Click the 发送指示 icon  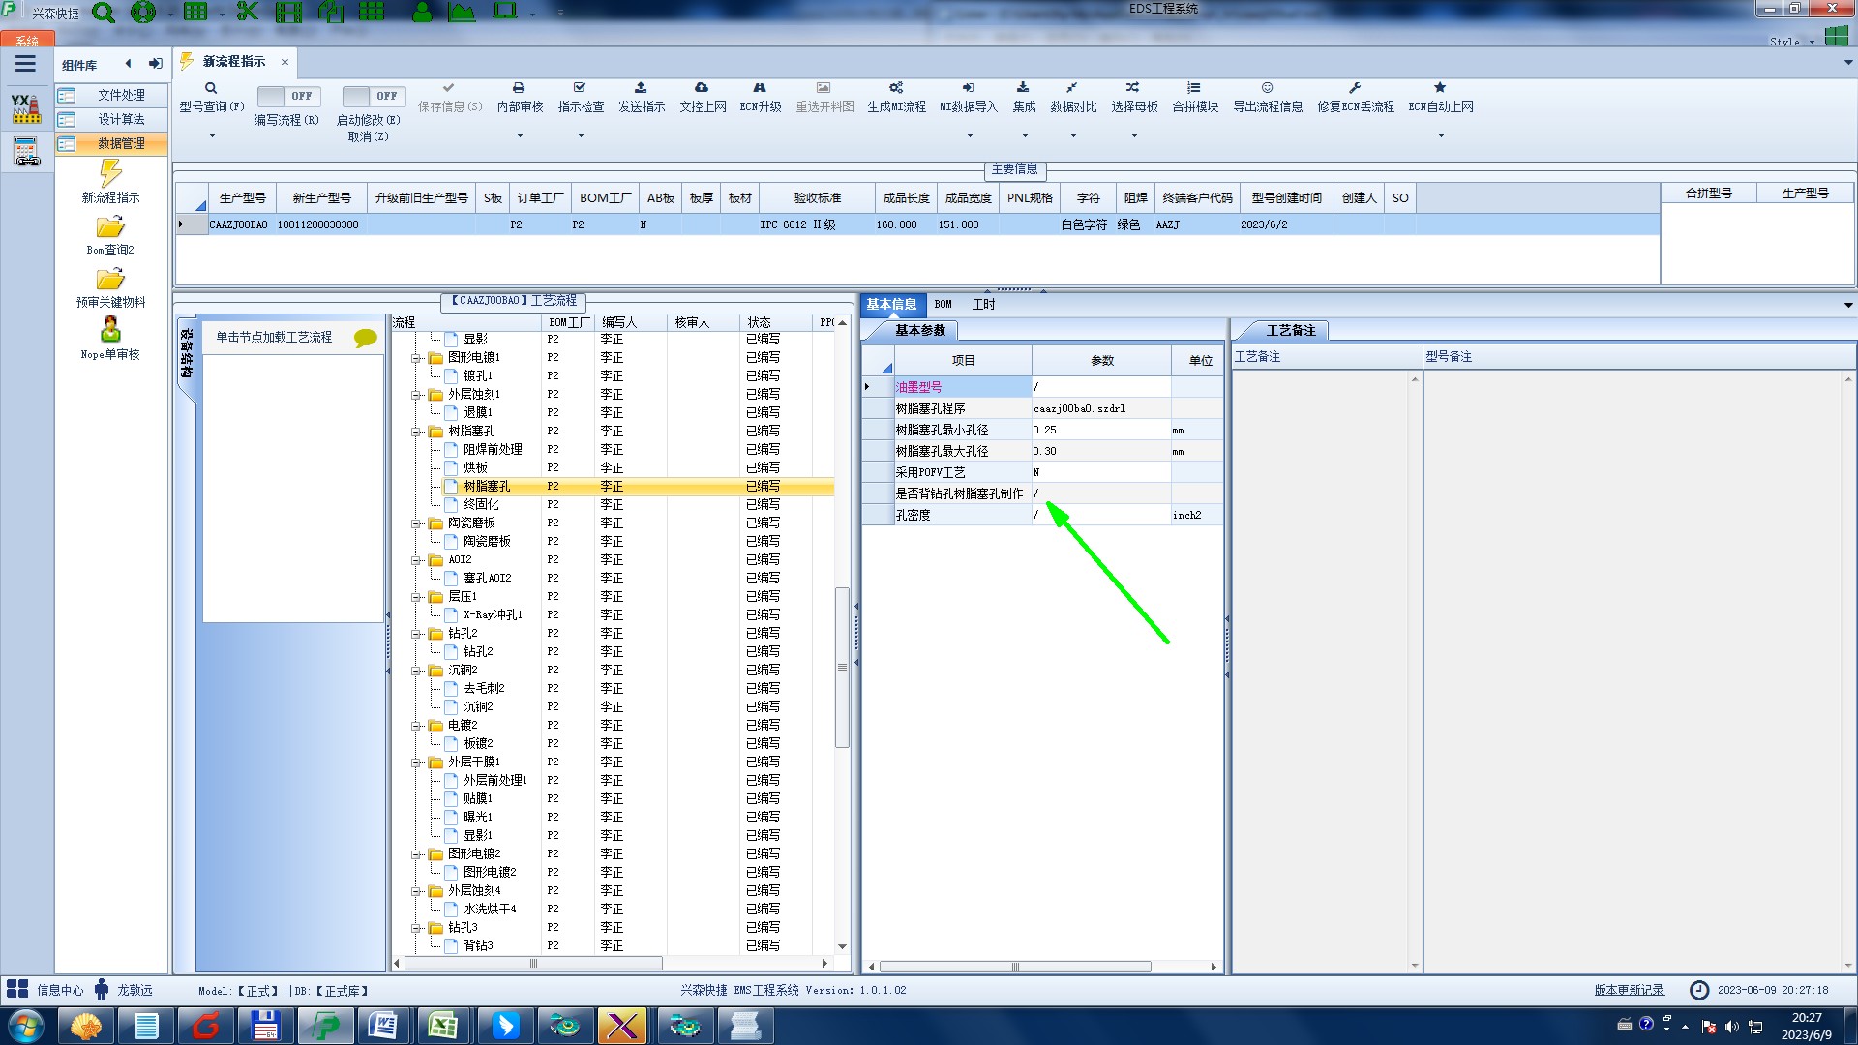[641, 88]
